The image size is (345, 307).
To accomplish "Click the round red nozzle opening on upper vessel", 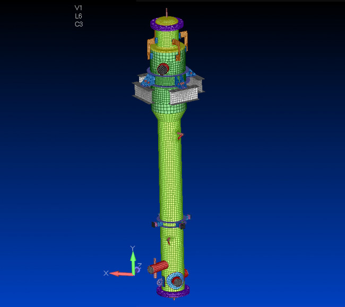I will coord(163,69).
